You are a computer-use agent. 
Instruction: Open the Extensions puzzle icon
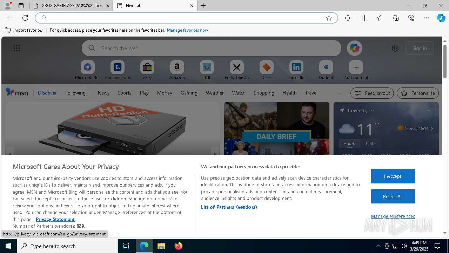(x=348, y=18)
